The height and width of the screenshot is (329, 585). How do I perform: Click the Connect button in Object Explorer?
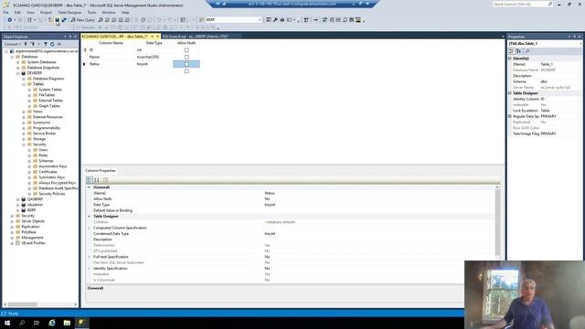point(12,44)
